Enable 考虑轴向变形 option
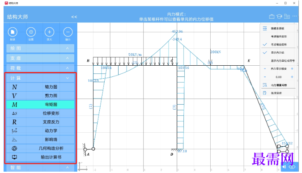Screen dimensions: 302x173 click(x=279, y=36)
